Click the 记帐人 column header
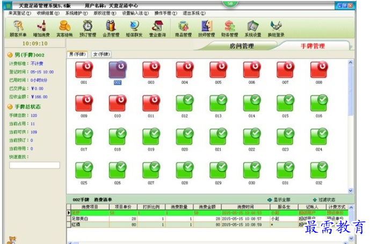370x244 pixels. pos(312,207)
